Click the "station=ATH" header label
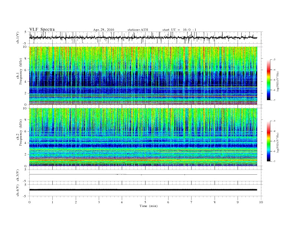The height and width of the screenshot is (227, 294). point(138,30)
